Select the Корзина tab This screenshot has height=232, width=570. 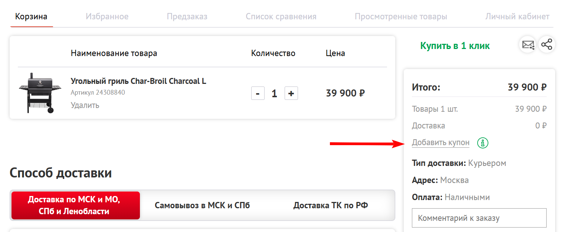pos(31,17)
